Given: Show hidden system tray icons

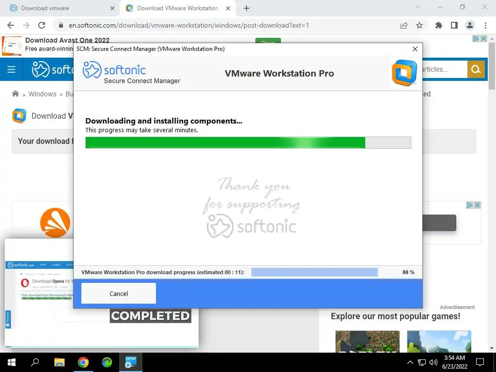Looking at the screenshot, I should (x=410, y=362).
